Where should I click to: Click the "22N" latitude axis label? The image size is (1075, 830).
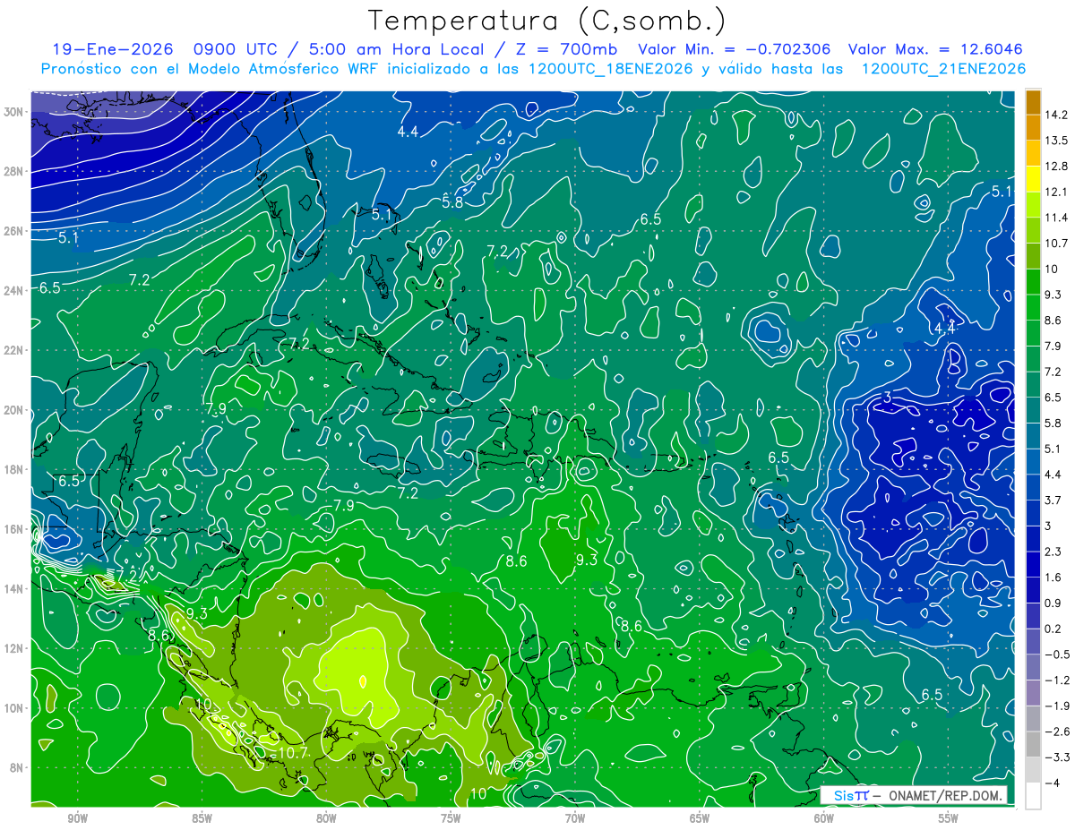tap(14, 350)
